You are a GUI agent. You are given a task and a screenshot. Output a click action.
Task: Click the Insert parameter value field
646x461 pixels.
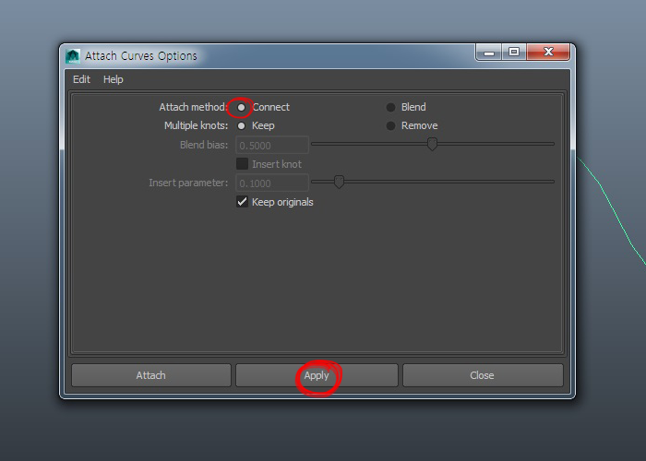click(272, 183)
